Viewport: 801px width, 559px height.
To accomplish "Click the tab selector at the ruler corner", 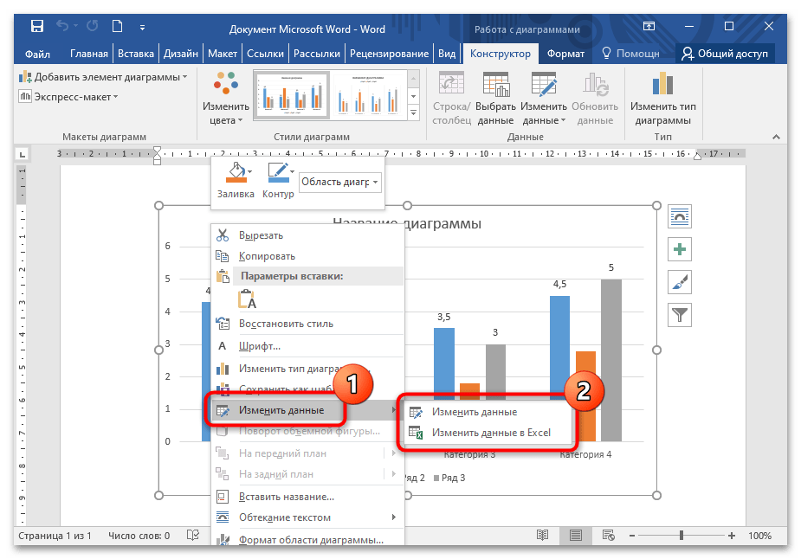I will pos(22,154).
